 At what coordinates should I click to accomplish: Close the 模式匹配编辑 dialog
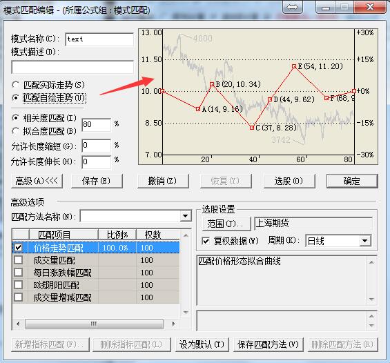(x=371, y=7)
